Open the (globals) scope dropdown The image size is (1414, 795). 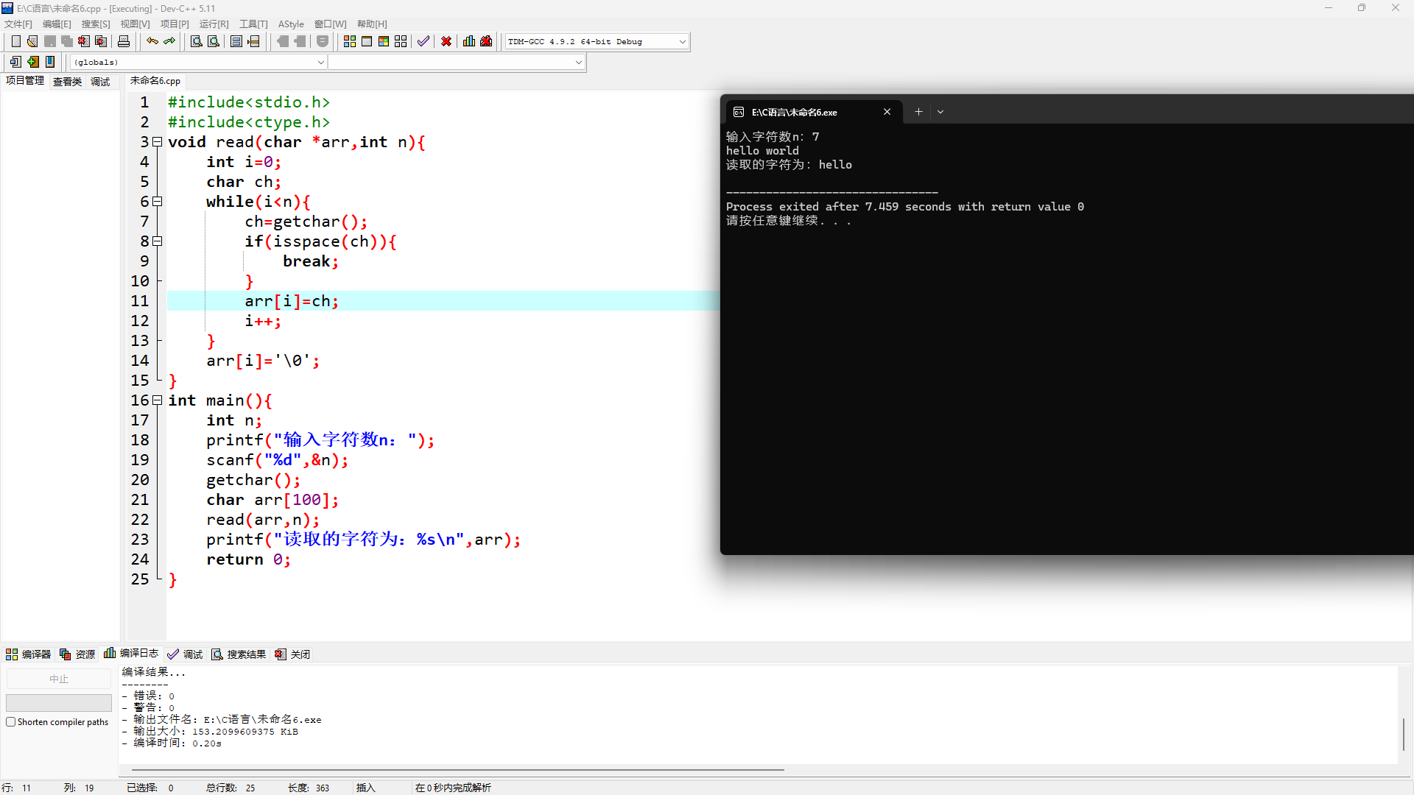[320, 63]
